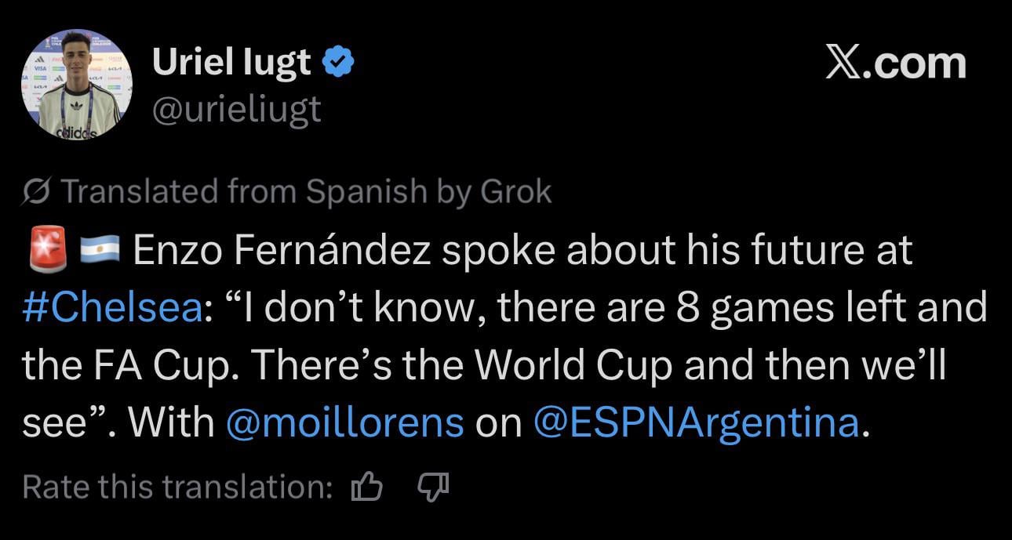Open the Uriel Iugt display name
The width and height of the screenshot is (1012, 540).
point(231,63)
